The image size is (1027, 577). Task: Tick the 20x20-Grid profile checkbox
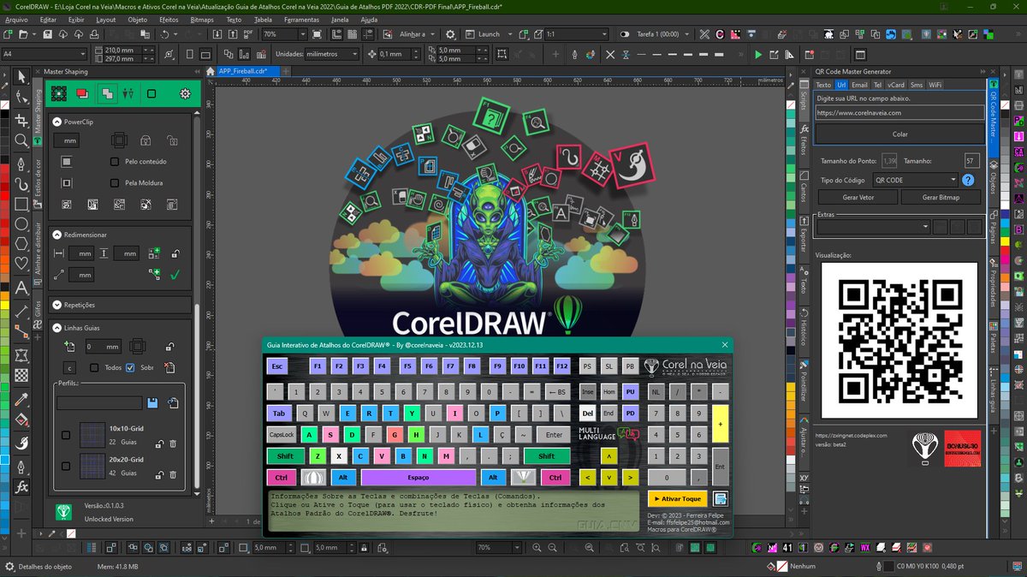coord(66,466)
